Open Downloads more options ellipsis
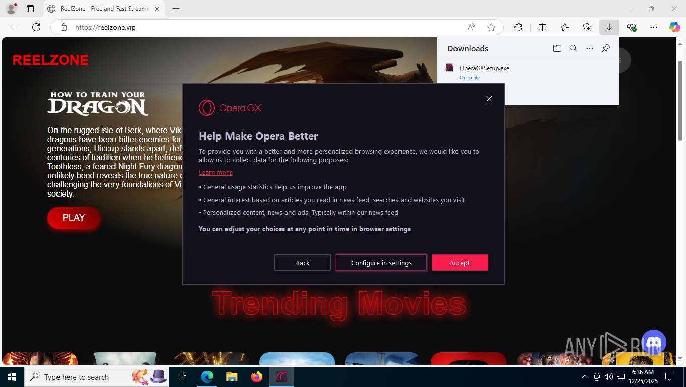The image size is (686, 387). [x=590, y=48]
